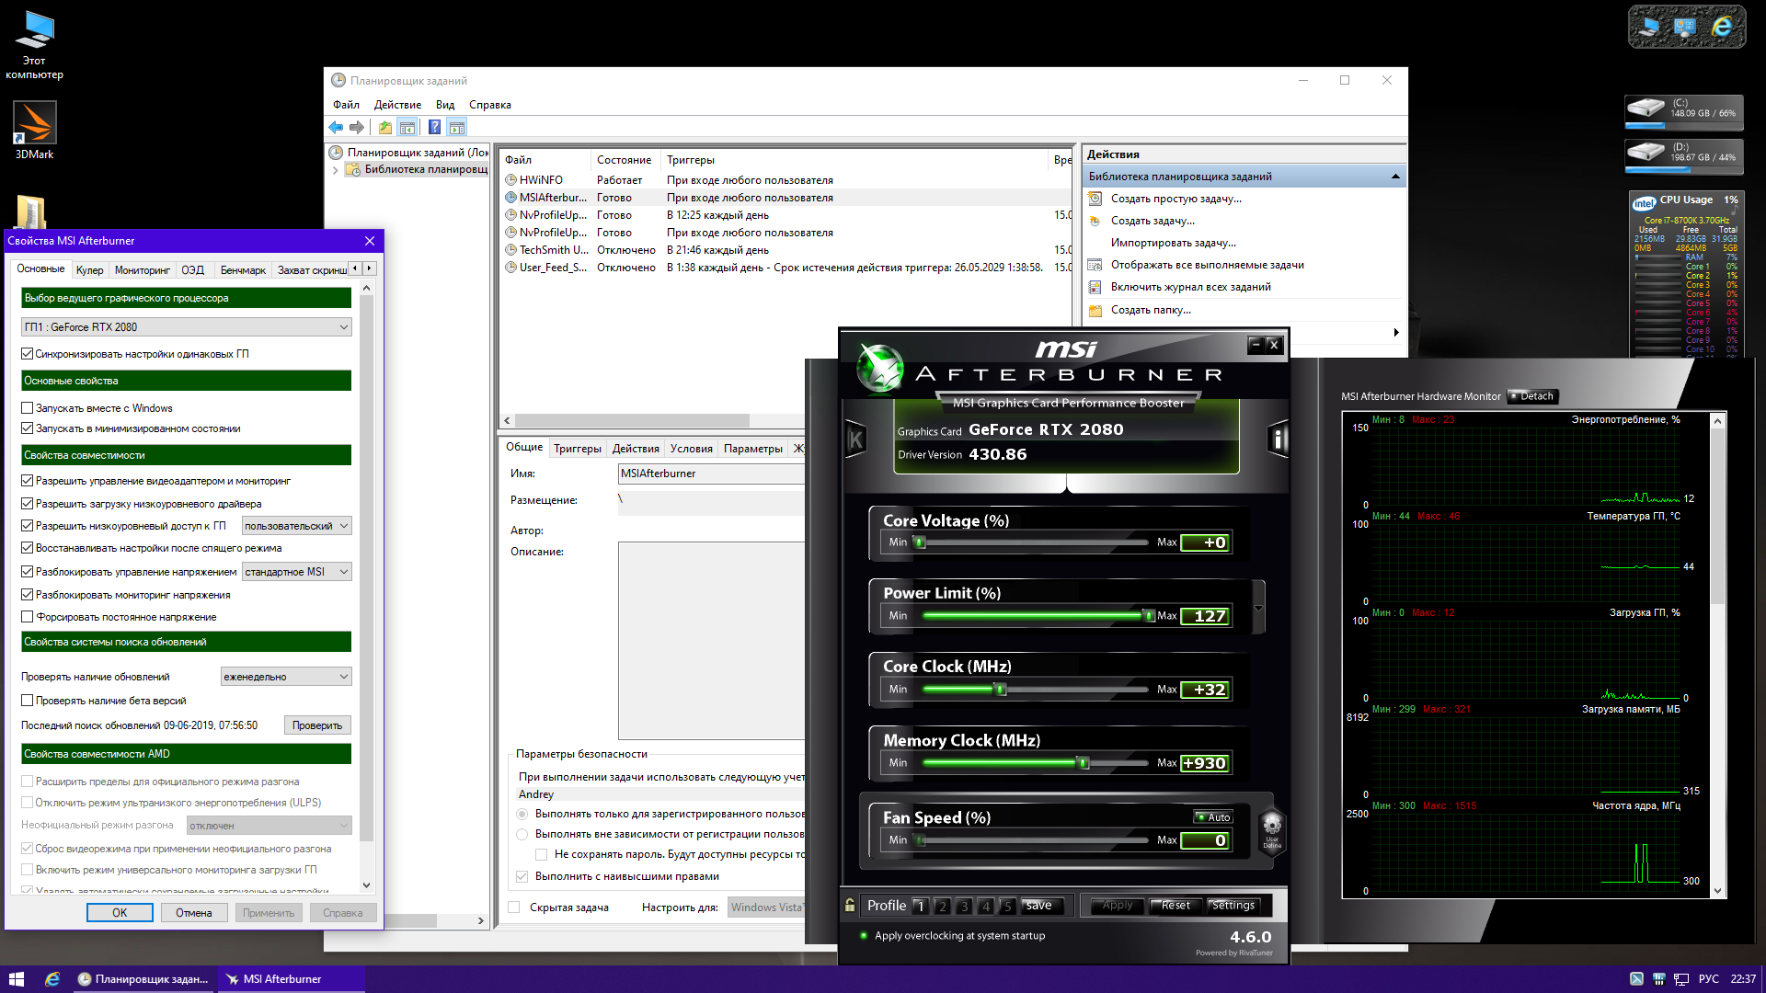Open the 'Действие' menu
This screenshot has height=993, width=1766.
[397, 105]
